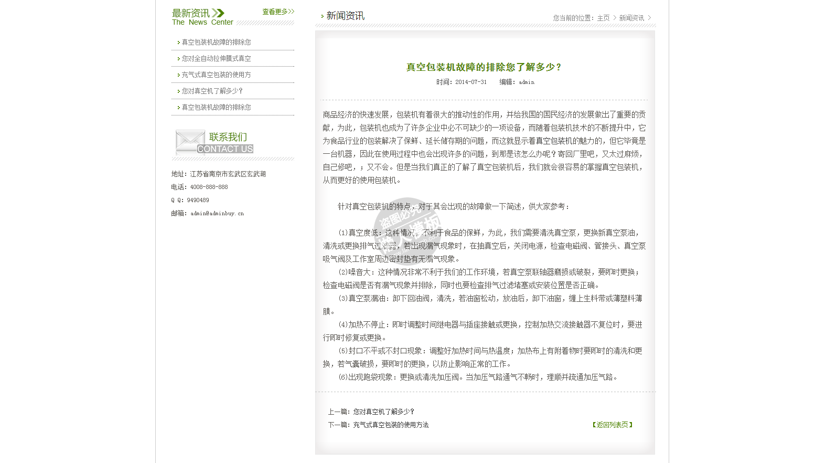Open sidebar news item 您对真空机了解多少？
Screen dimensions: 815x463
click(212, 91)
